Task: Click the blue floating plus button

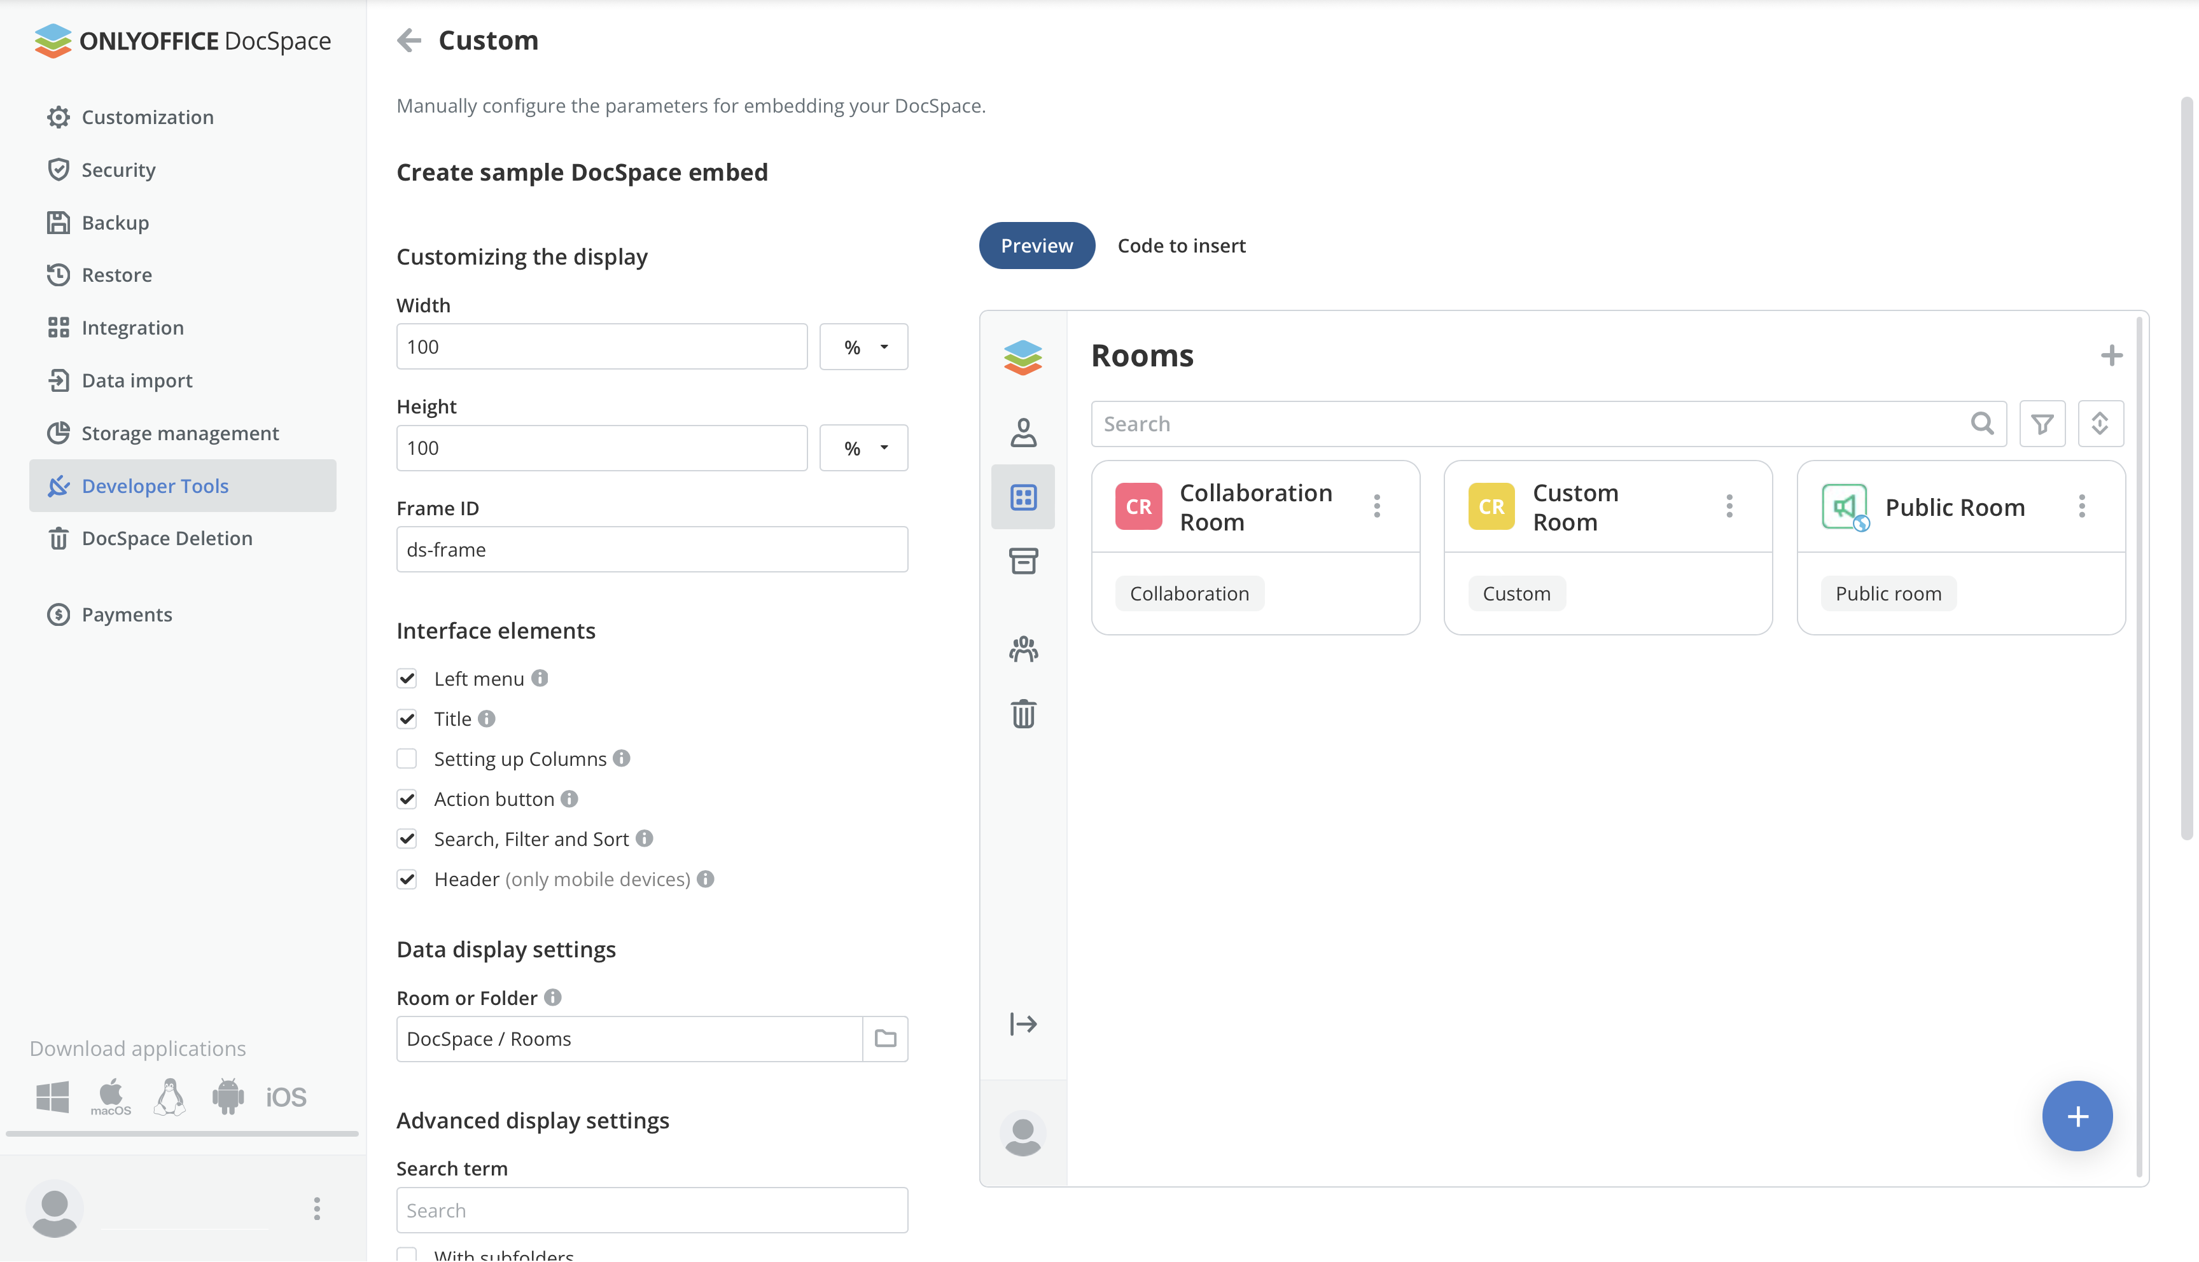Action: (x=2077, y=1116)
